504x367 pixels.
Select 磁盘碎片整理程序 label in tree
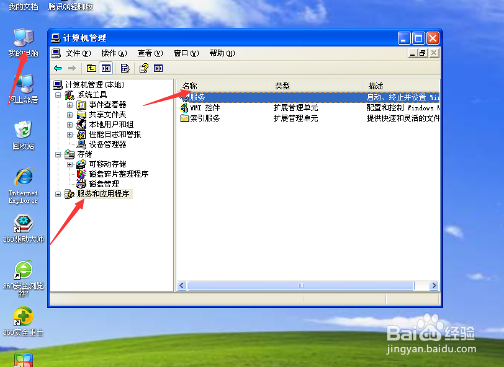[x=119, y=174]
